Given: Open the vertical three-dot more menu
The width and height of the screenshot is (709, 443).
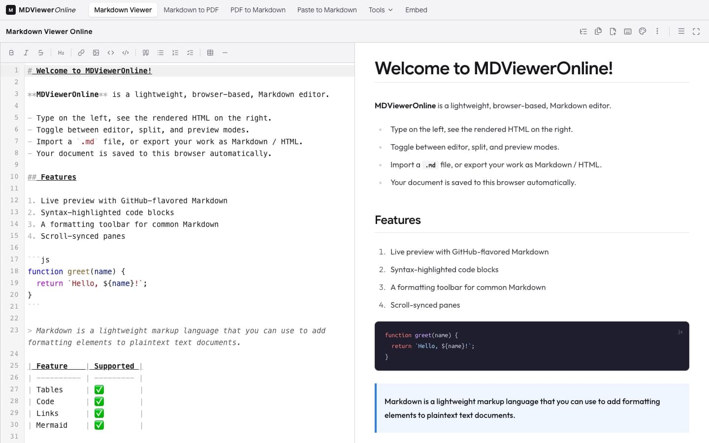Looking at the screenshot, I should tap(657, 32).
